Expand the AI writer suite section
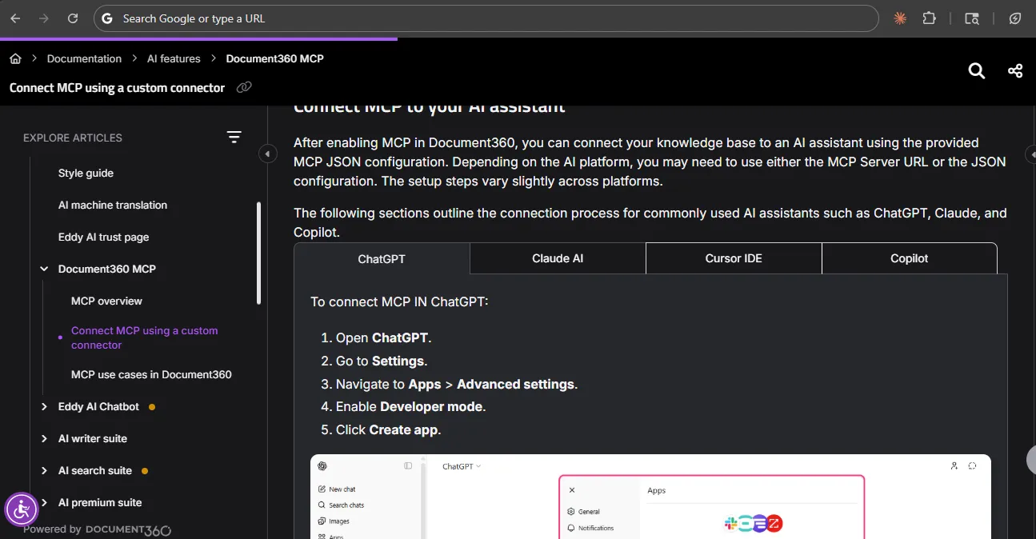This screenshot has height=539, width=1036. [44, 438]
